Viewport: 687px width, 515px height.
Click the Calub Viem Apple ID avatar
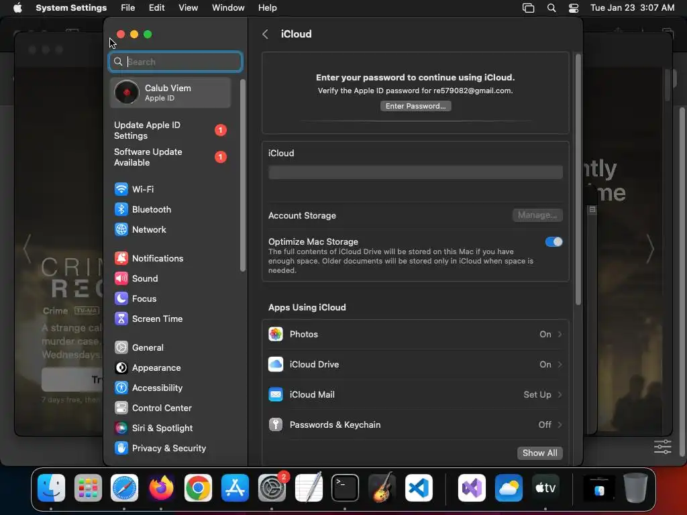click(127, 93)
